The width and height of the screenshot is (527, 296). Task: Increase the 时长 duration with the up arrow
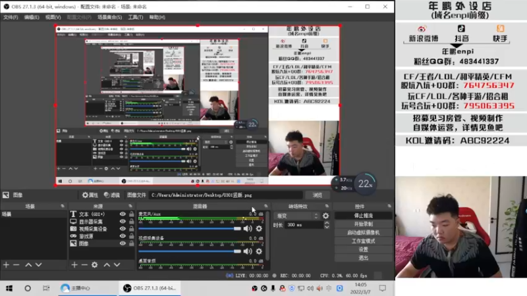point(327,223)
